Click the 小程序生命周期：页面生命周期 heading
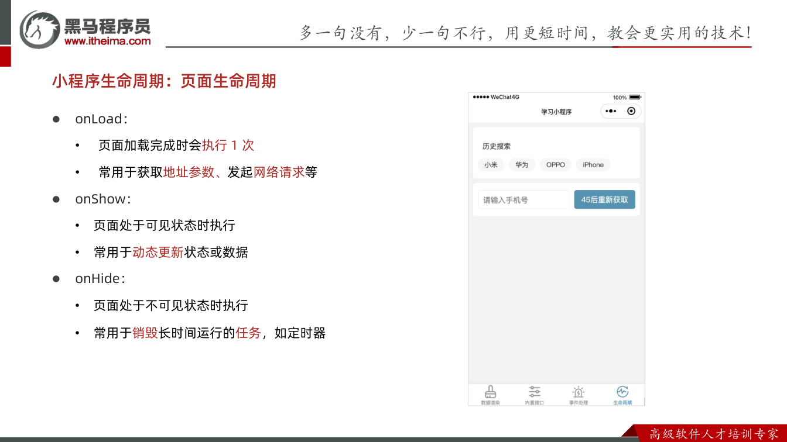 click(164, 81)
